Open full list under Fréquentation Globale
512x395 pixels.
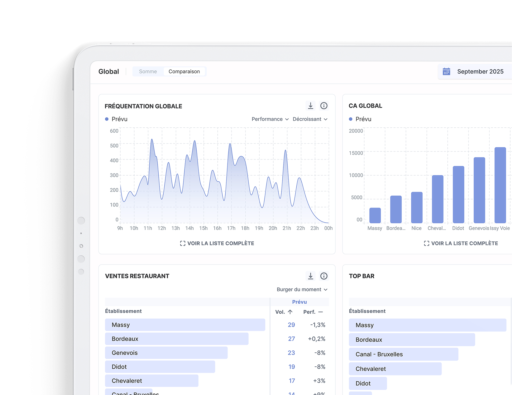(217, 243)
